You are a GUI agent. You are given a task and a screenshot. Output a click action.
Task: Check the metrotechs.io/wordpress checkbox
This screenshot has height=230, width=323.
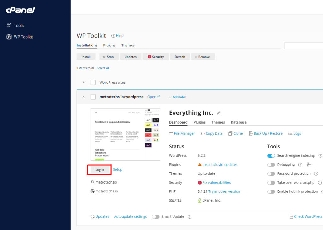click(93, 97)
